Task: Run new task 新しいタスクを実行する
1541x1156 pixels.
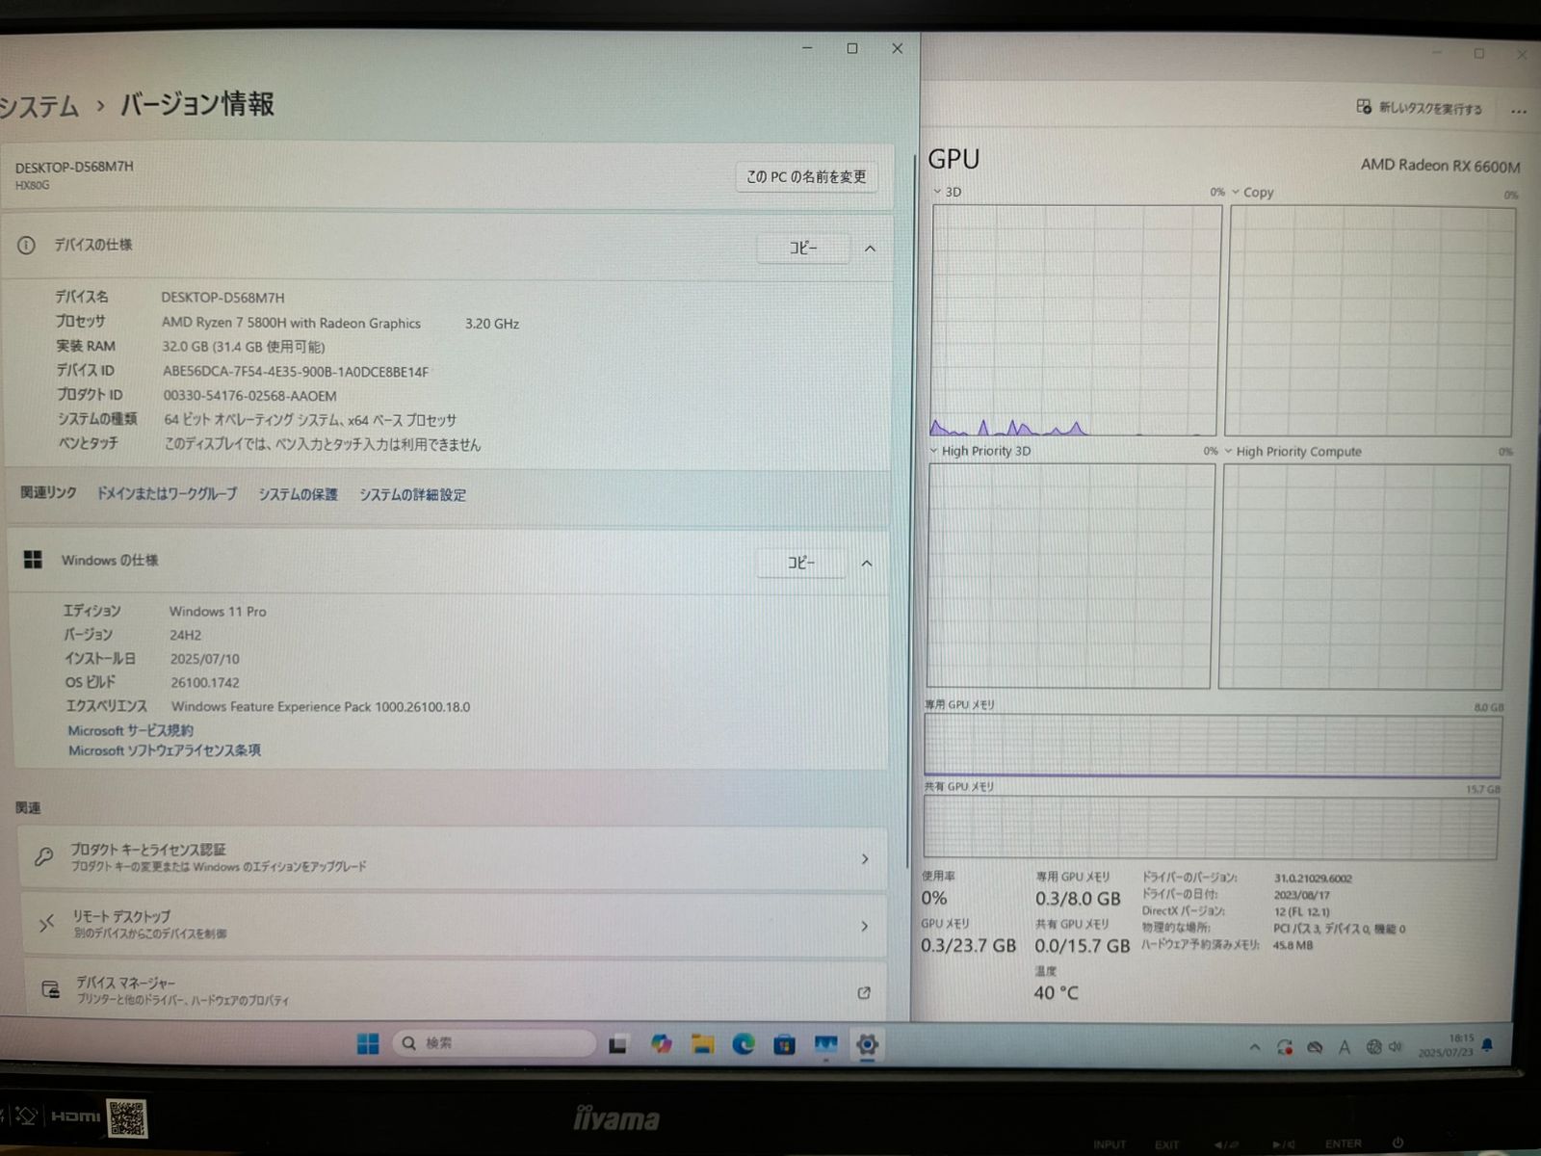Action: click(x=1419, y=108)
